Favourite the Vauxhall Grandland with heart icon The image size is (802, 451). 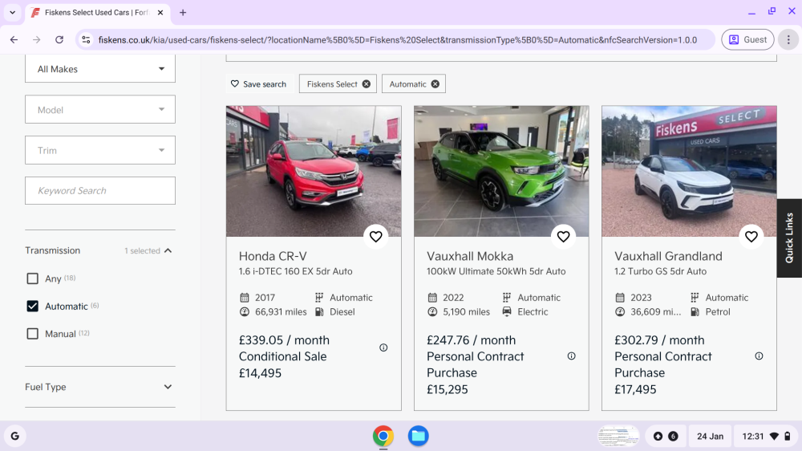pos(751,237)
